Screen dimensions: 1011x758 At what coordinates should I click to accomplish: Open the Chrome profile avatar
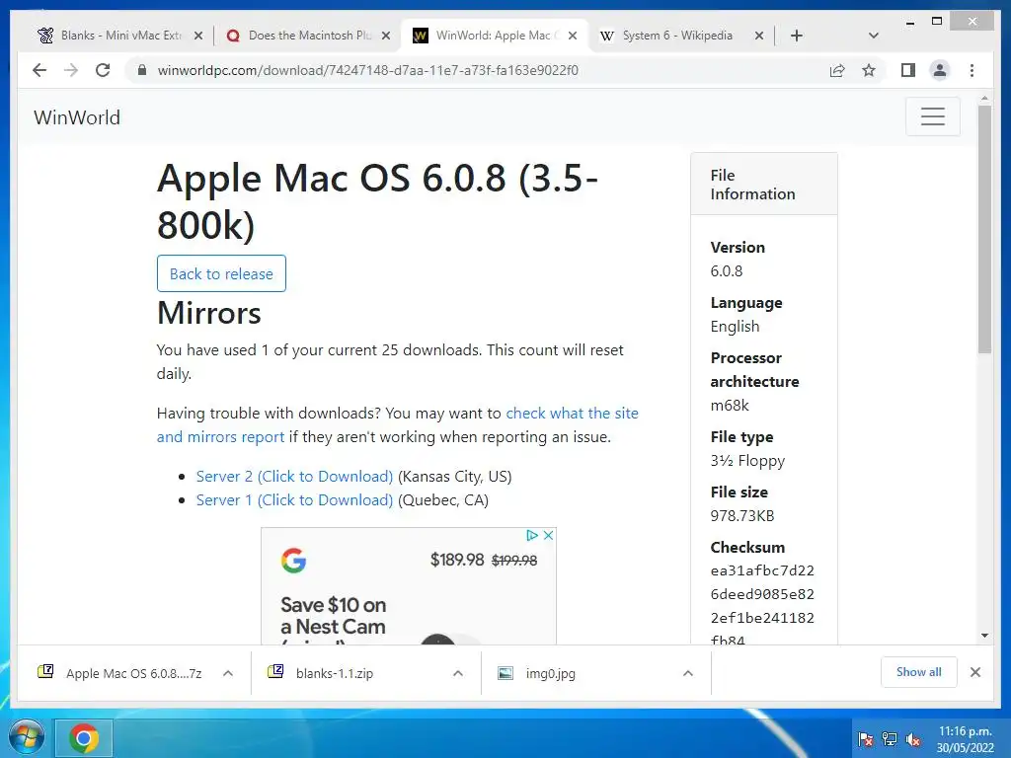pyautogui.click(x=940, y=70)
